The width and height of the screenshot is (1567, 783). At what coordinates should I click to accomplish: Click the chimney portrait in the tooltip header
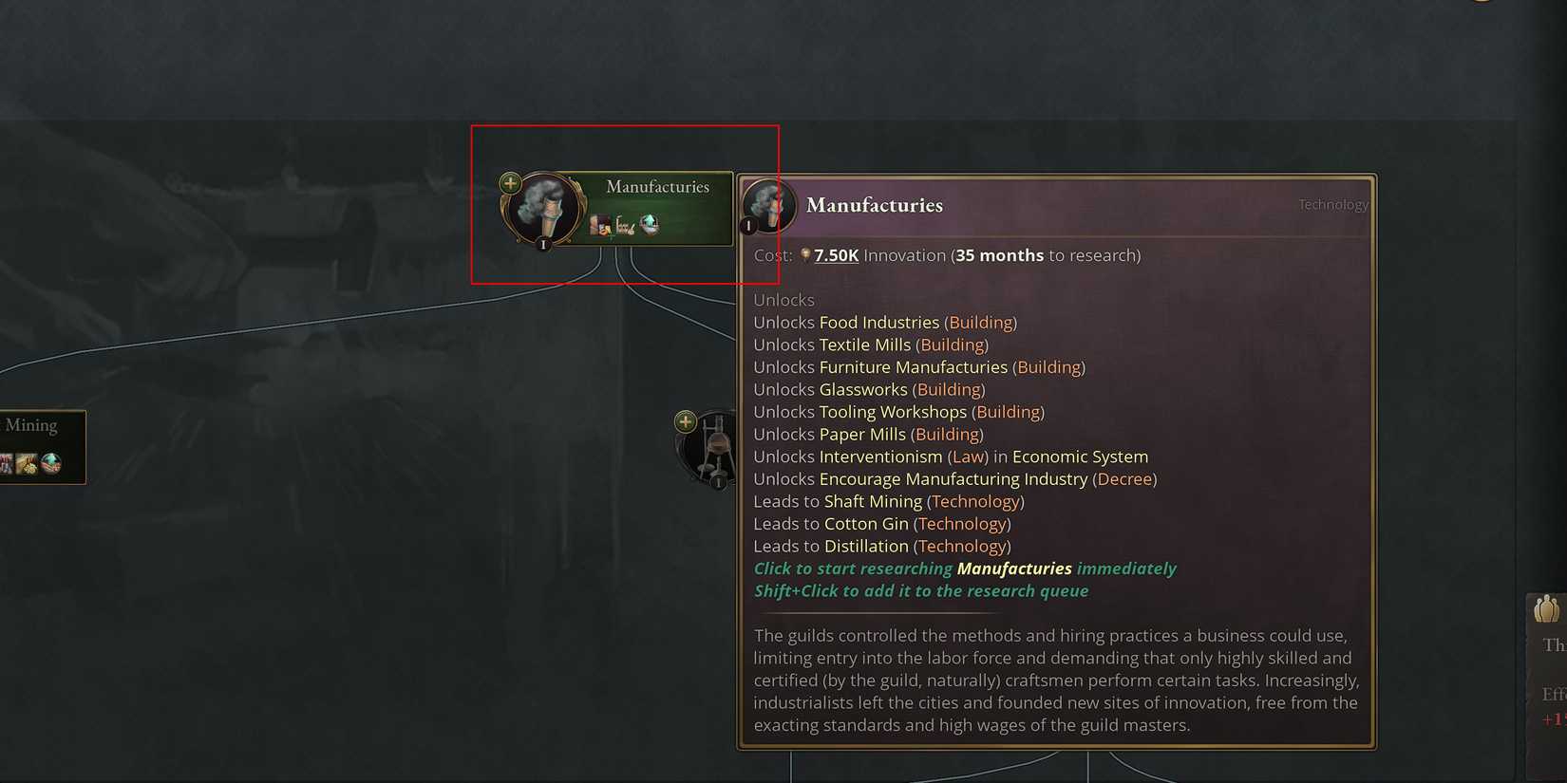click(x=769, y=204)
